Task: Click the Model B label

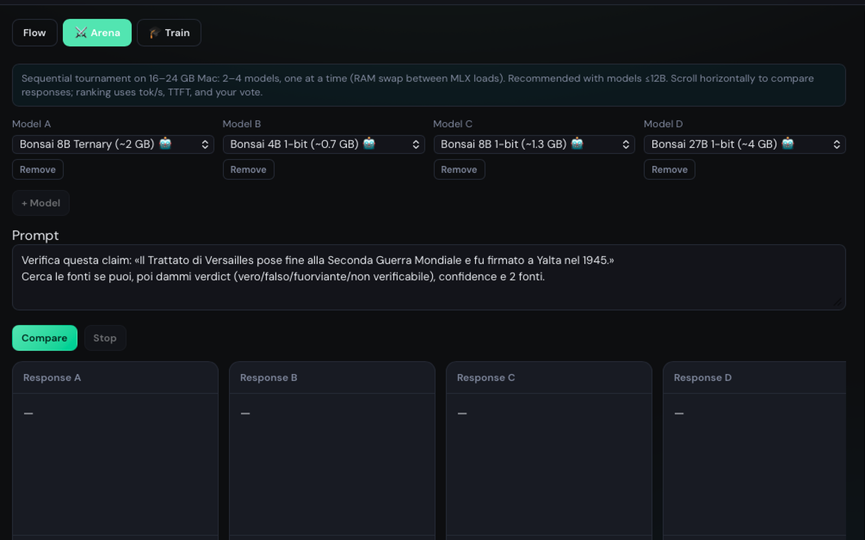Action: click(x=242, y=124)
